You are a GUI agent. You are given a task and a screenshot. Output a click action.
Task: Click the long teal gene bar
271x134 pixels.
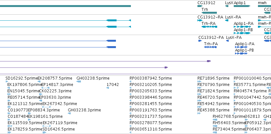pyautogui.click(x=65, y=6)
